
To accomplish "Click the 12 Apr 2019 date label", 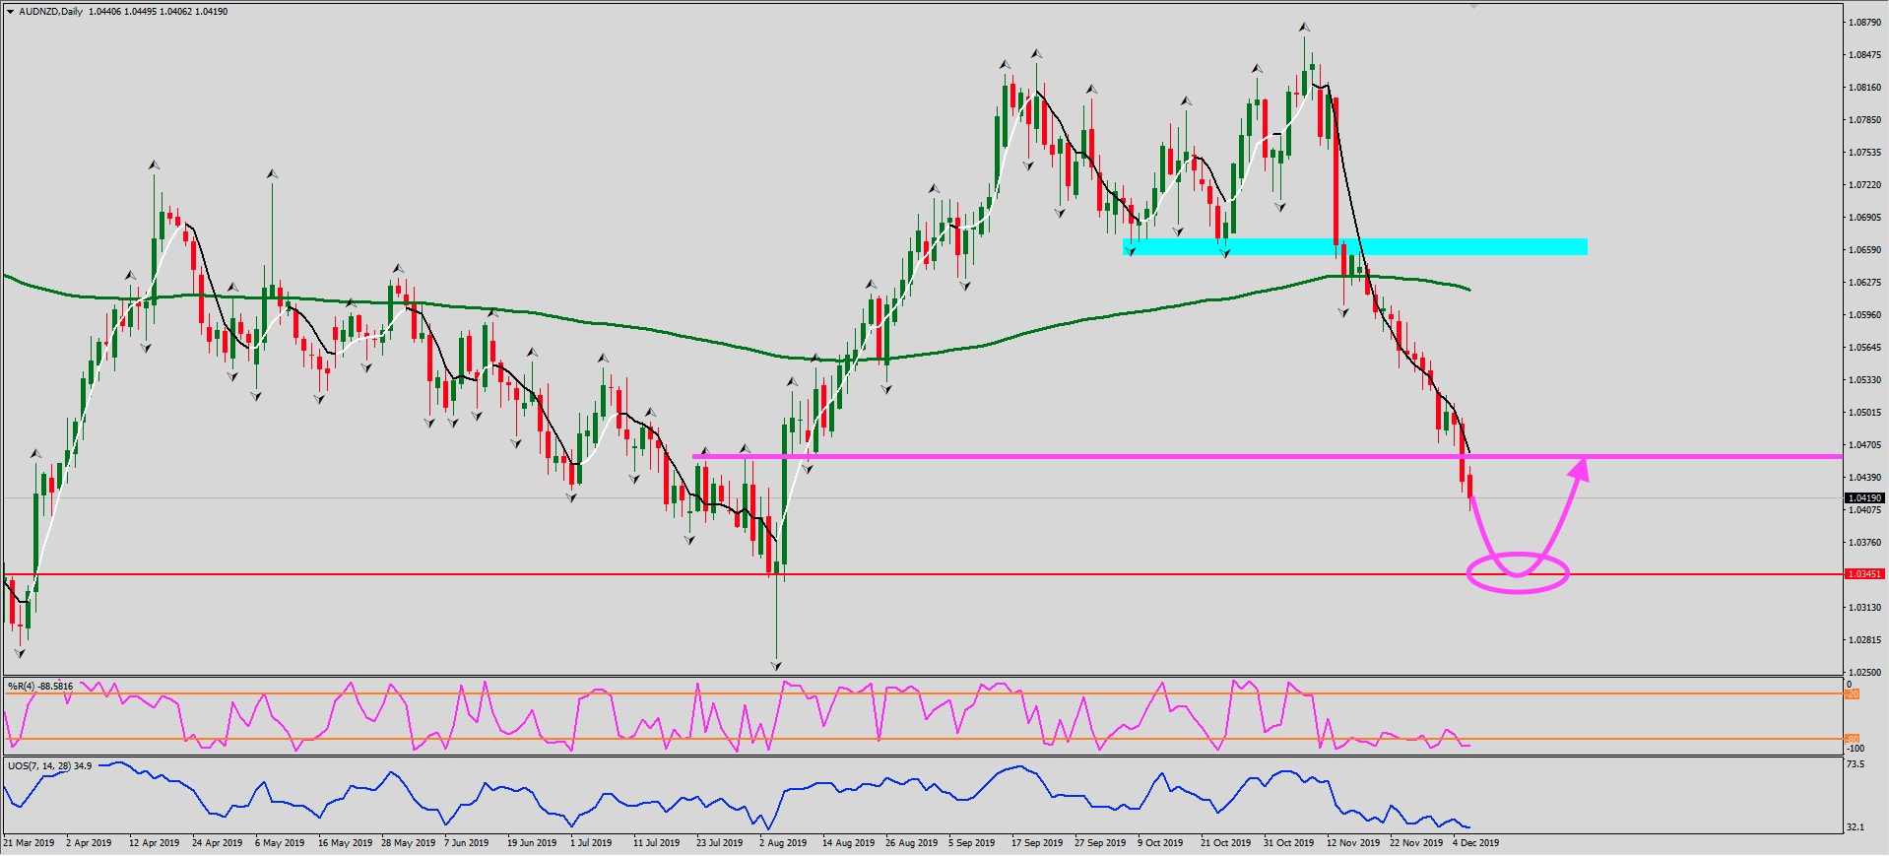I will tap(154, 843).
